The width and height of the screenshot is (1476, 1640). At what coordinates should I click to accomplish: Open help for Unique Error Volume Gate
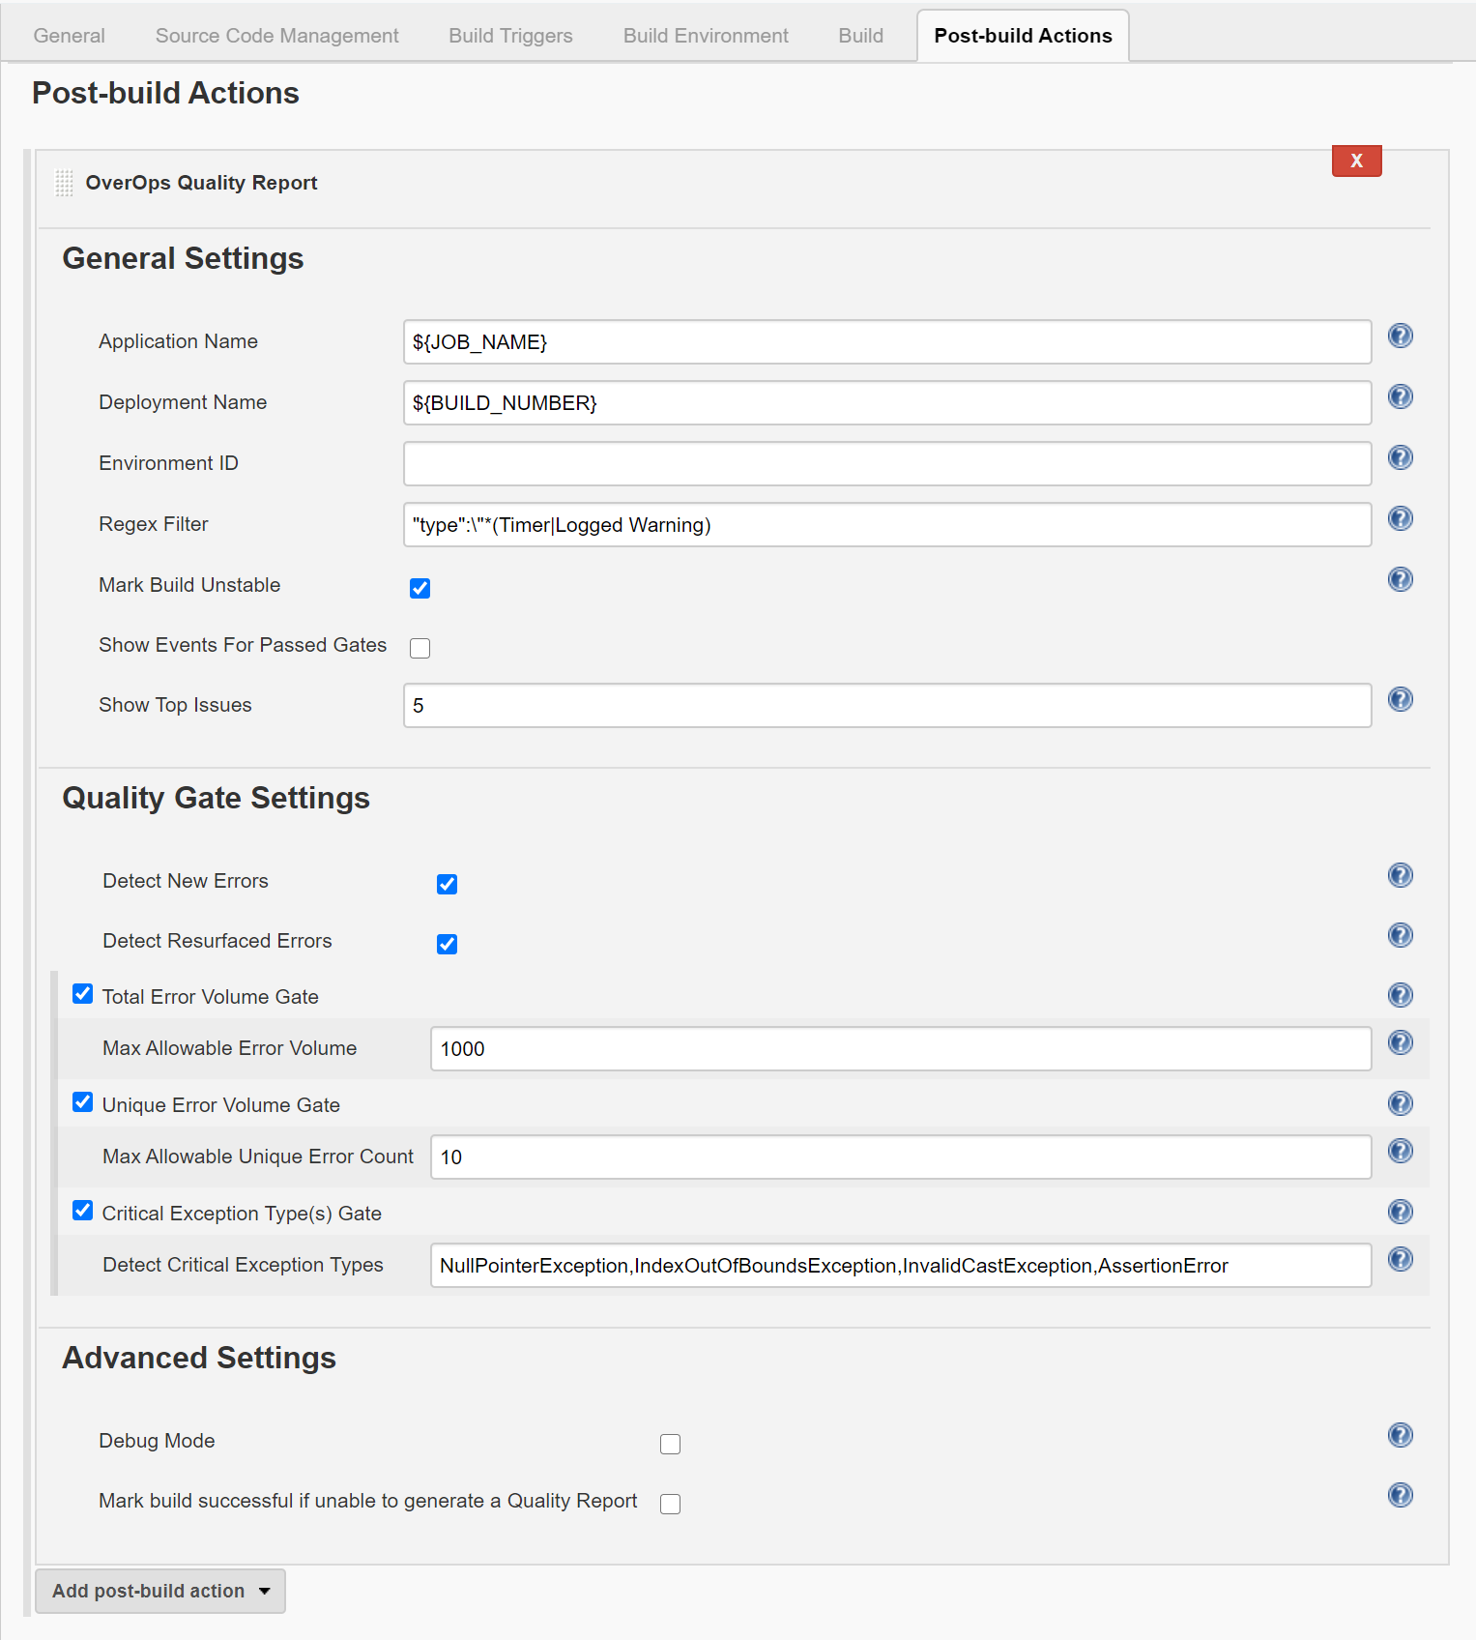pyautogui.click(x=1400, y=1103)
